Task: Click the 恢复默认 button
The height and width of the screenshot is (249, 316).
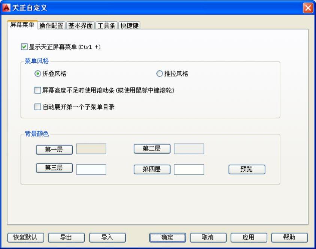Action: tap(25, 237)
